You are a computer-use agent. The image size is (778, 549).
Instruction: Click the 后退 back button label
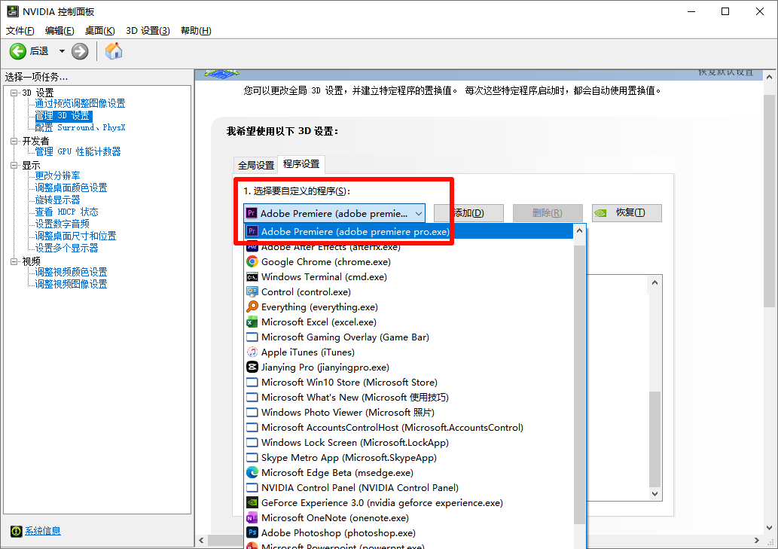point(39,51)
